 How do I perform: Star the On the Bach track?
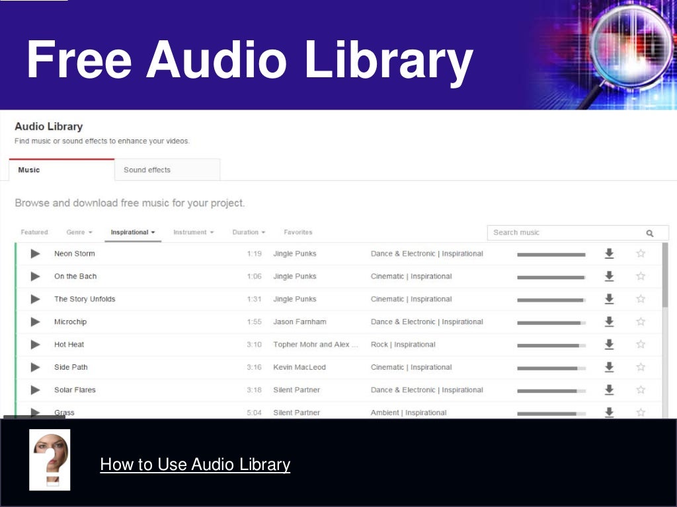[641, 276]
